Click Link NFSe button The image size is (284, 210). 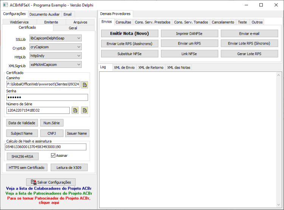pyautogui.click(x=189, y=54)
